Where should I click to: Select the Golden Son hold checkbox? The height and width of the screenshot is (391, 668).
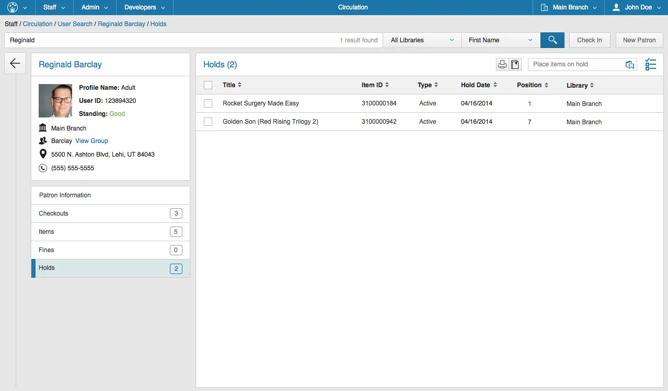(x=208, y=122)
